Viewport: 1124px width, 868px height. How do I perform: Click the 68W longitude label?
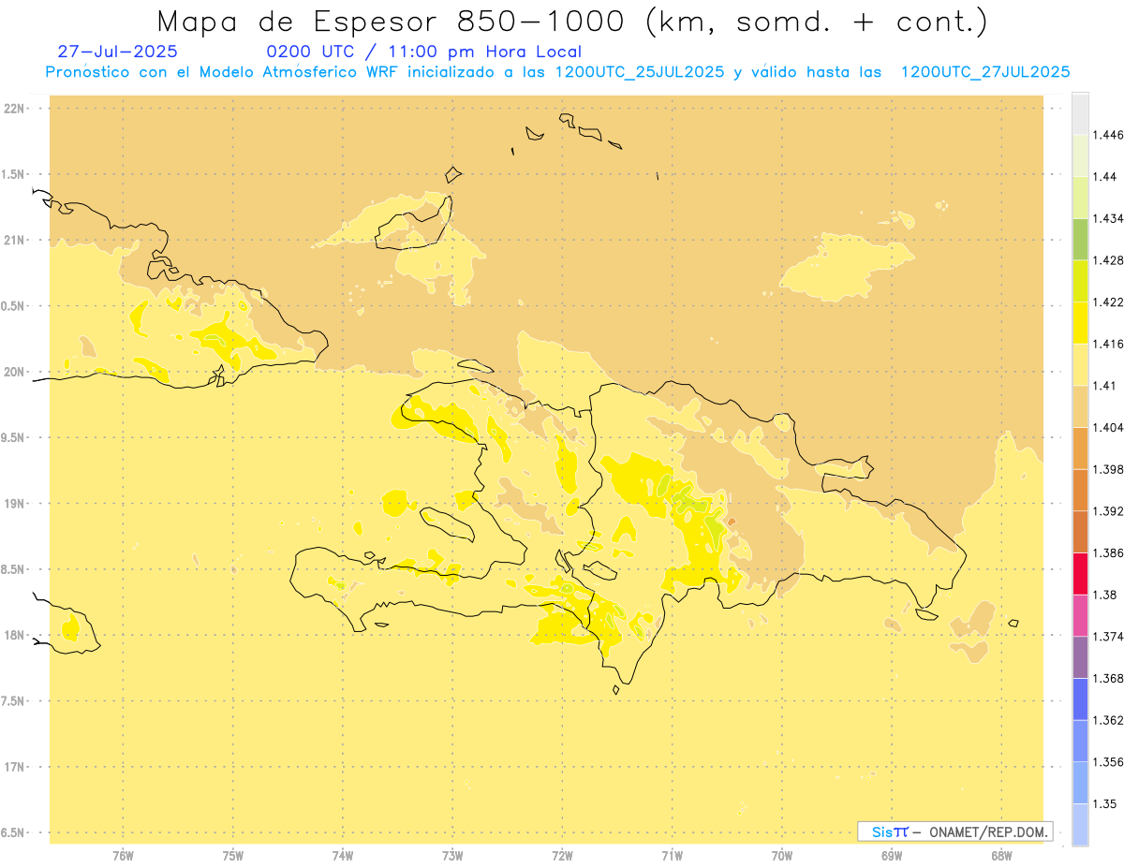pos(1001,856)
